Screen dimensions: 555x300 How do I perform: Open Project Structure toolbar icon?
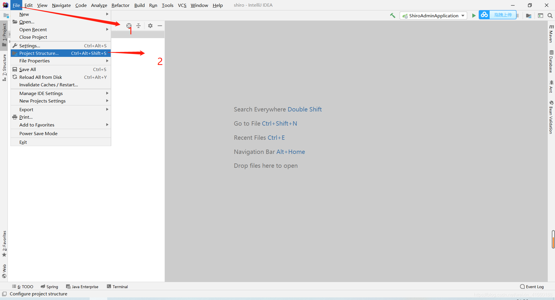(529, 16)
